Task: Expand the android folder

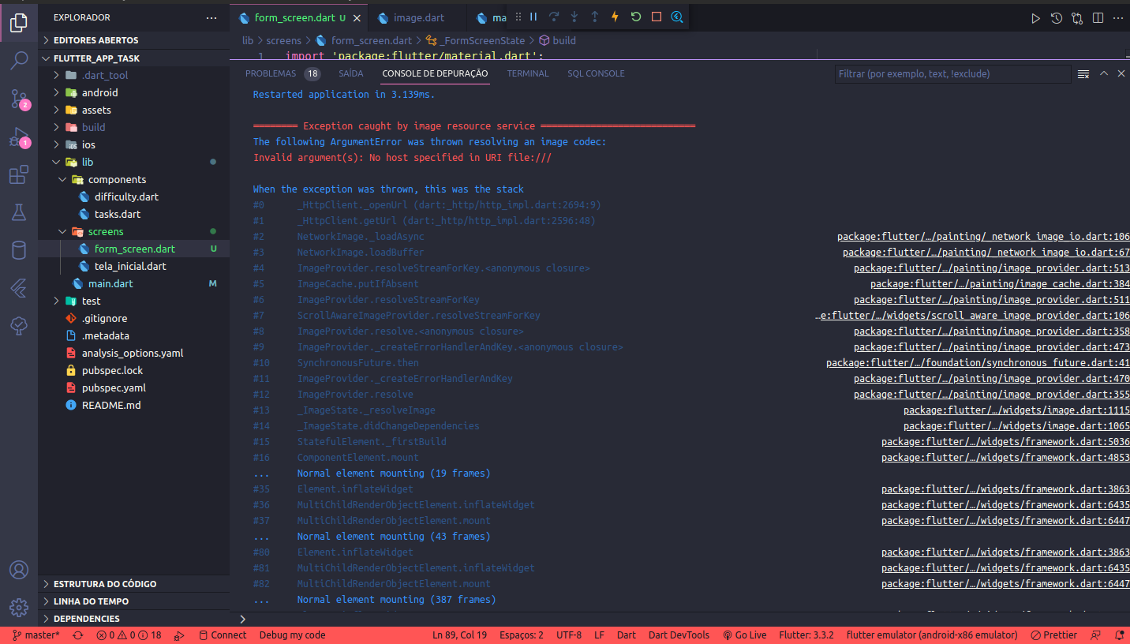Action: [x=134, y=92]
